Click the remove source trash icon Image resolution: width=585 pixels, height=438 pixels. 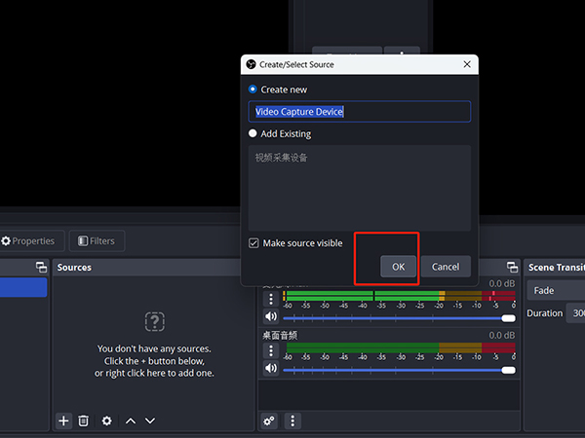click(x=84, y=420)
